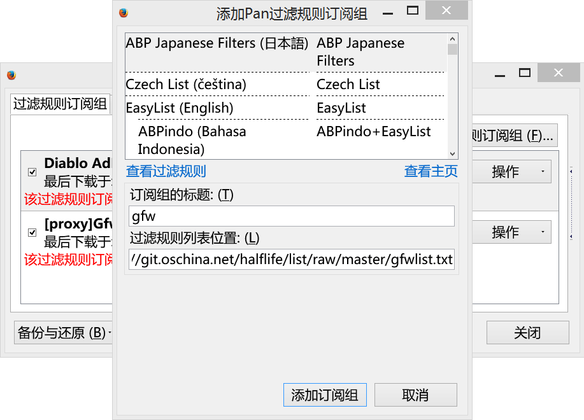584x420 pixels.
Task: Click the 订阅组 (F)... button in background window
Action: click(515, 136)
